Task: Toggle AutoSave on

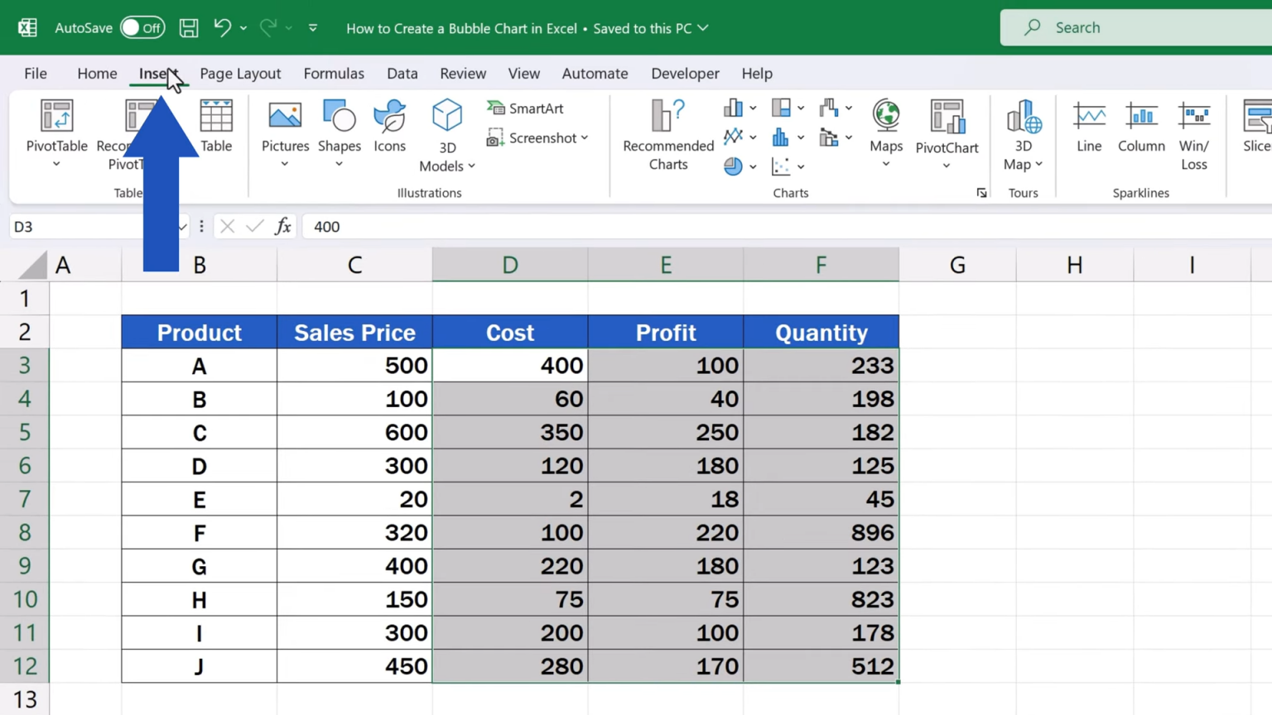Action: [x=142, y=27]
